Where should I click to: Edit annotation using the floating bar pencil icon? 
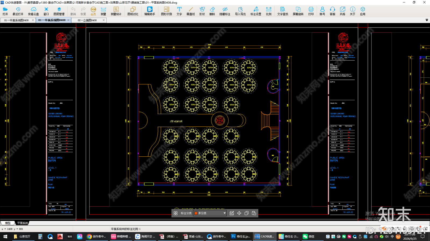[232, 213]
